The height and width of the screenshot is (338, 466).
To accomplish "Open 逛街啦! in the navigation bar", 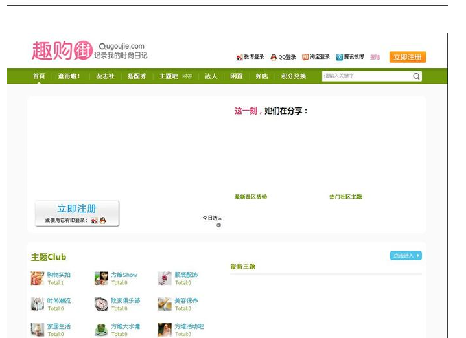I will tap(69, 76).
